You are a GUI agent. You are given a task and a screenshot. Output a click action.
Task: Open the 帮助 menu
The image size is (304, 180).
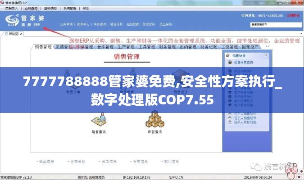click(86, 9)
